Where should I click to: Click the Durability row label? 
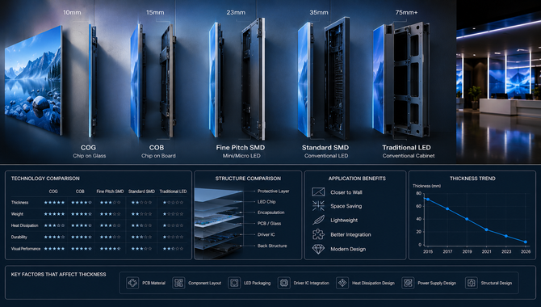pyautogui.click(x=19, y=237)
